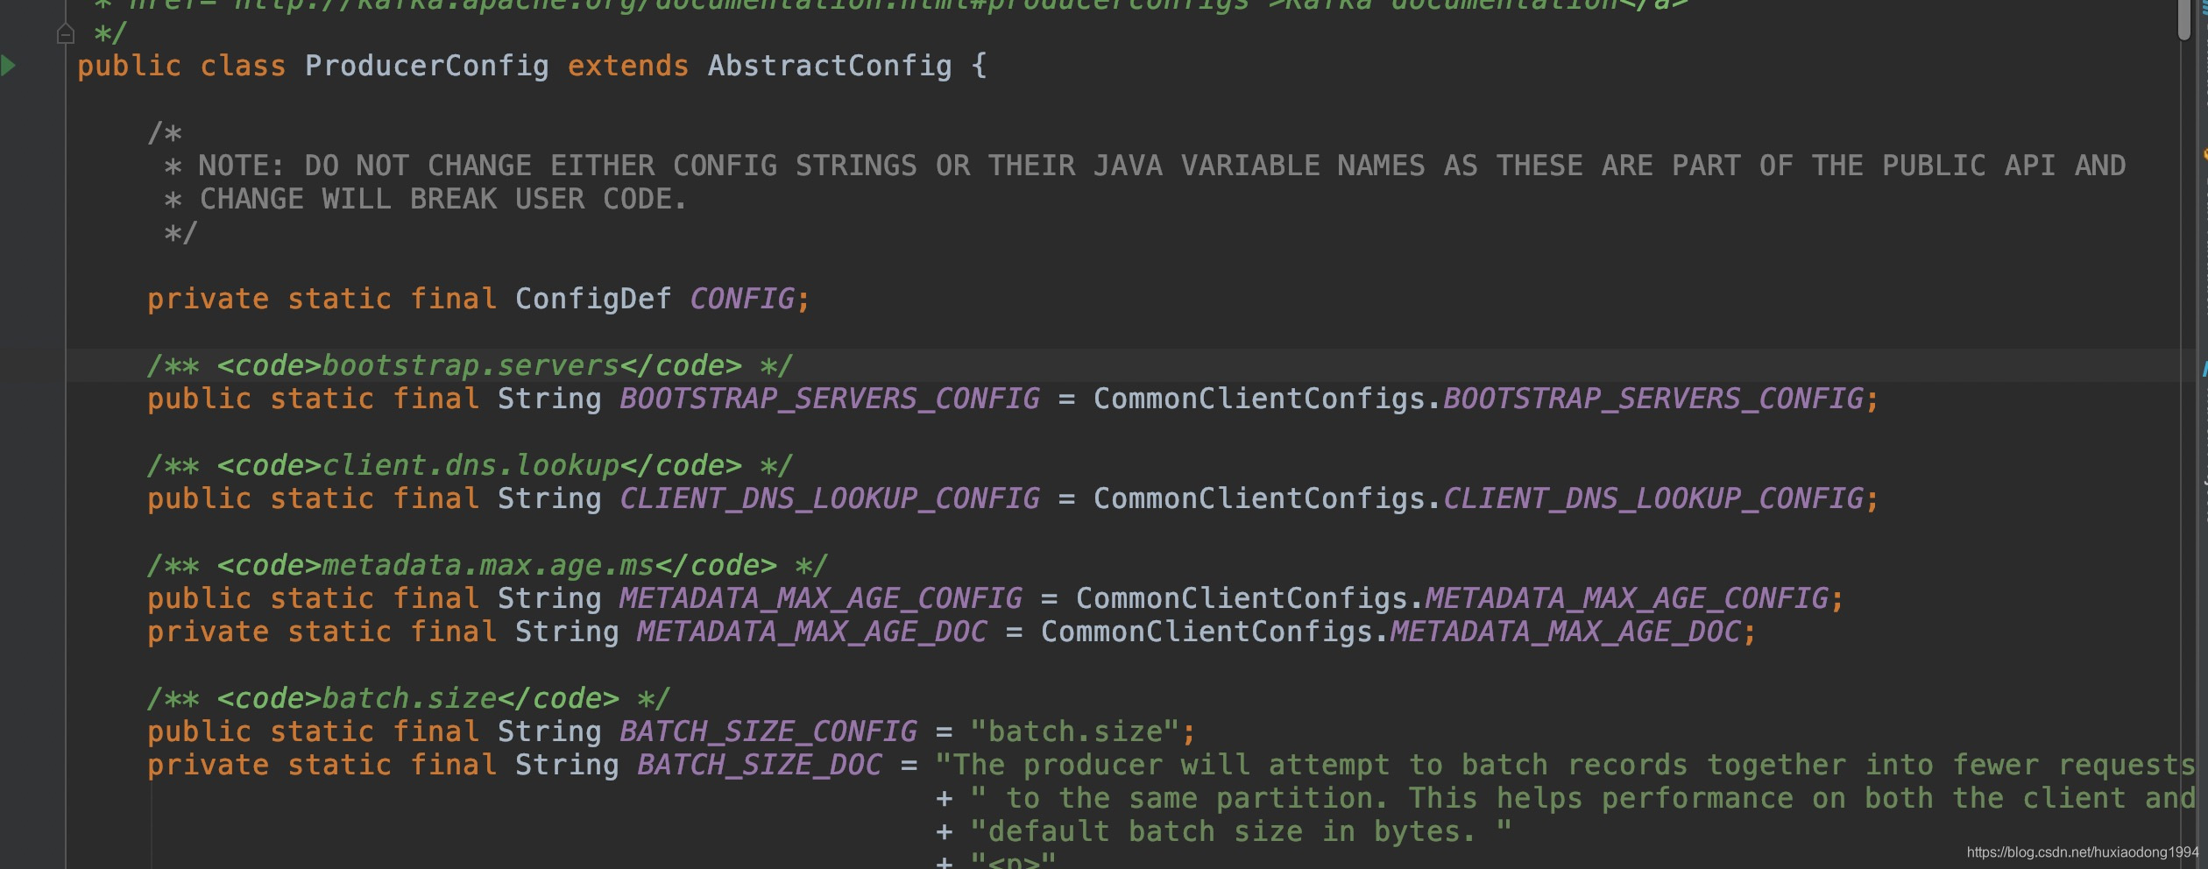
Task: Click the CHANGE WILL BREAK USER CODE comment
Action: coord(427,199)
